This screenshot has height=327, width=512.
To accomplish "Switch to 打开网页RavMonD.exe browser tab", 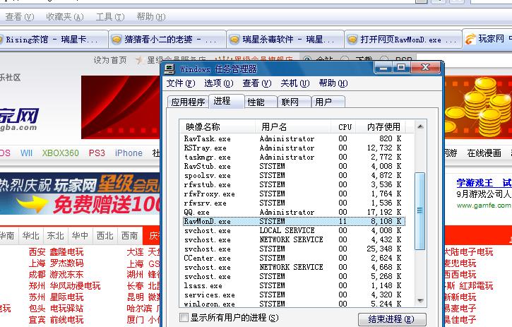I will [x=403, y=40].
